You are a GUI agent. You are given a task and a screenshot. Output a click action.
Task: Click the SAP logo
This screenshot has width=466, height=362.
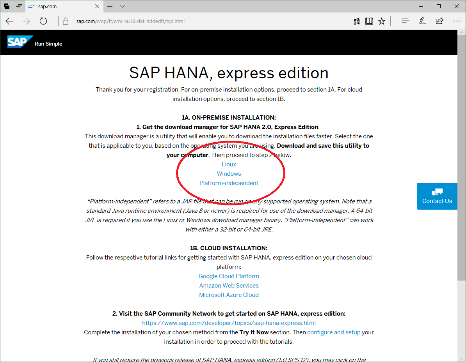point(20,42)
